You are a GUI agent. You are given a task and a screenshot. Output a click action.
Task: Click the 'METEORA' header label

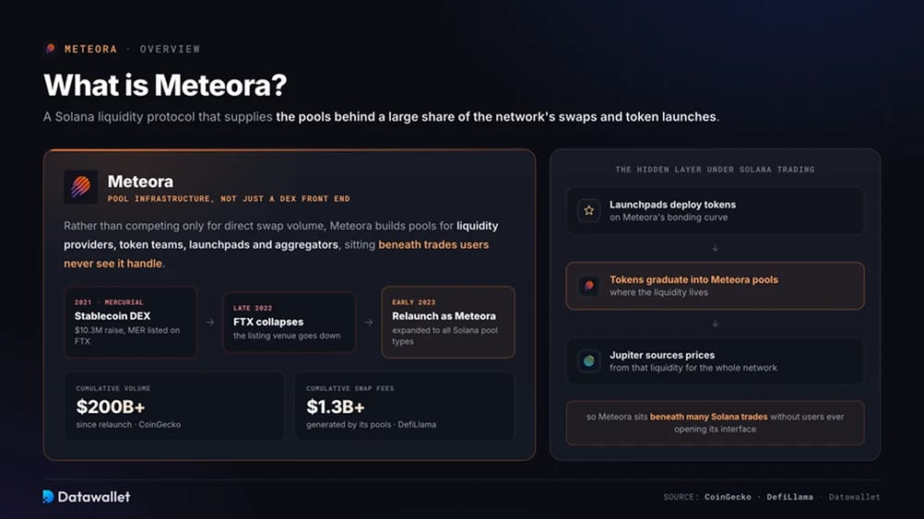[x=90, y=49]
